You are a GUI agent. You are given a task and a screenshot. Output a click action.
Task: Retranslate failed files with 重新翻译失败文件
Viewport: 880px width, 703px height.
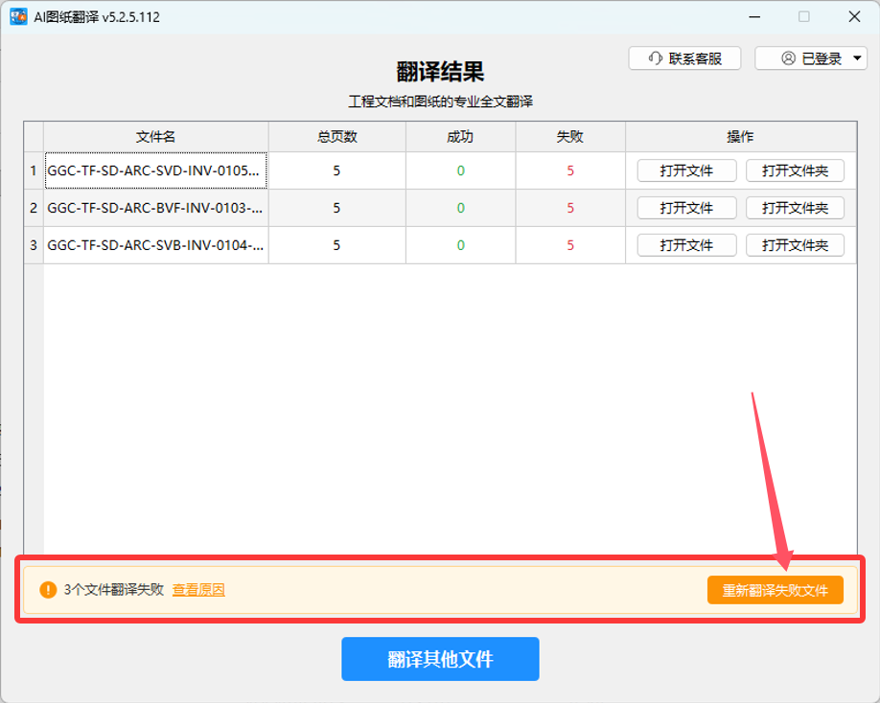point(776,590)
